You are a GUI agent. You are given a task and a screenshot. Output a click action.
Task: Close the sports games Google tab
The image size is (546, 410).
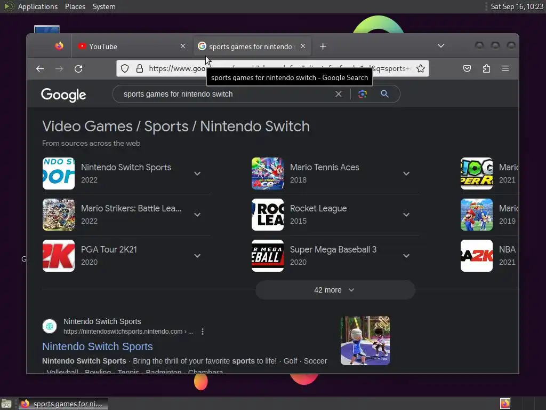[303, 46]
